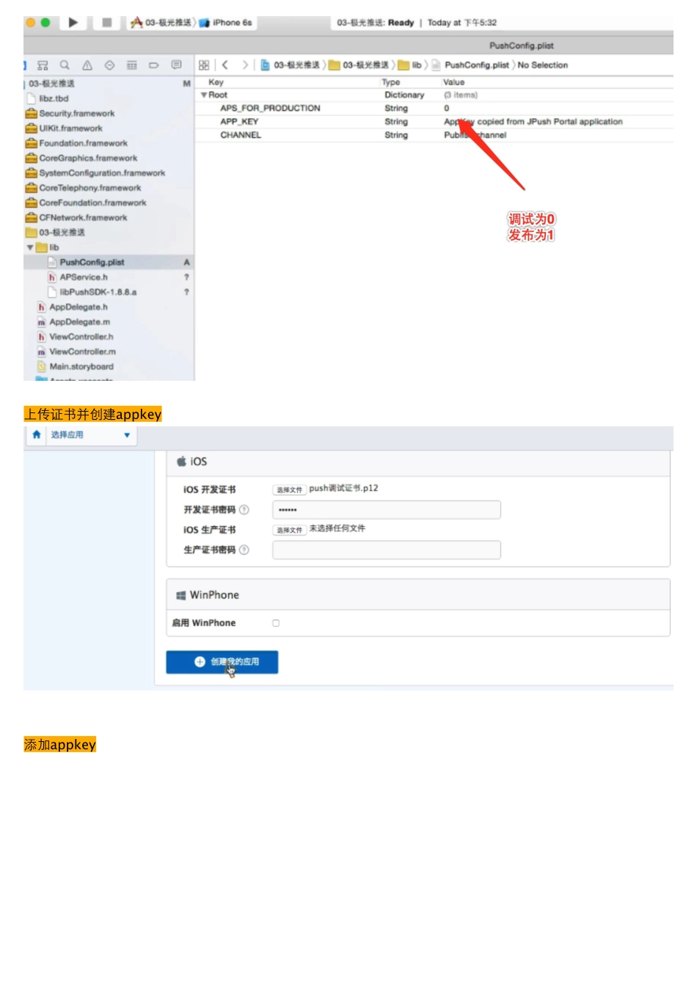The image size is (697, 987).
Task: Click the Type column header
Action: [391, 83]
